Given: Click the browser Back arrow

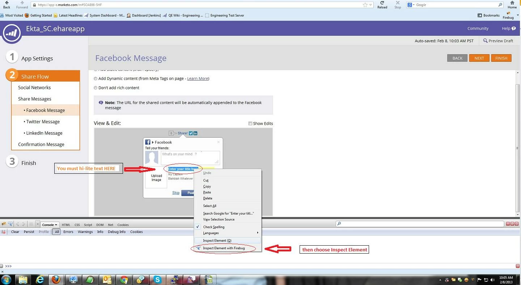Looking at the screenshot, I should click(7, 3).
